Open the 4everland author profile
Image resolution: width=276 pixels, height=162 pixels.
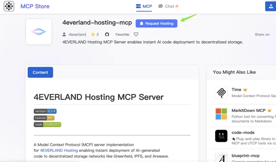pyautogui.click(x=77, y=34)
